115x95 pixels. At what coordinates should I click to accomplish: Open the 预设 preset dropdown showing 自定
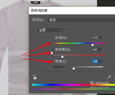81,20
